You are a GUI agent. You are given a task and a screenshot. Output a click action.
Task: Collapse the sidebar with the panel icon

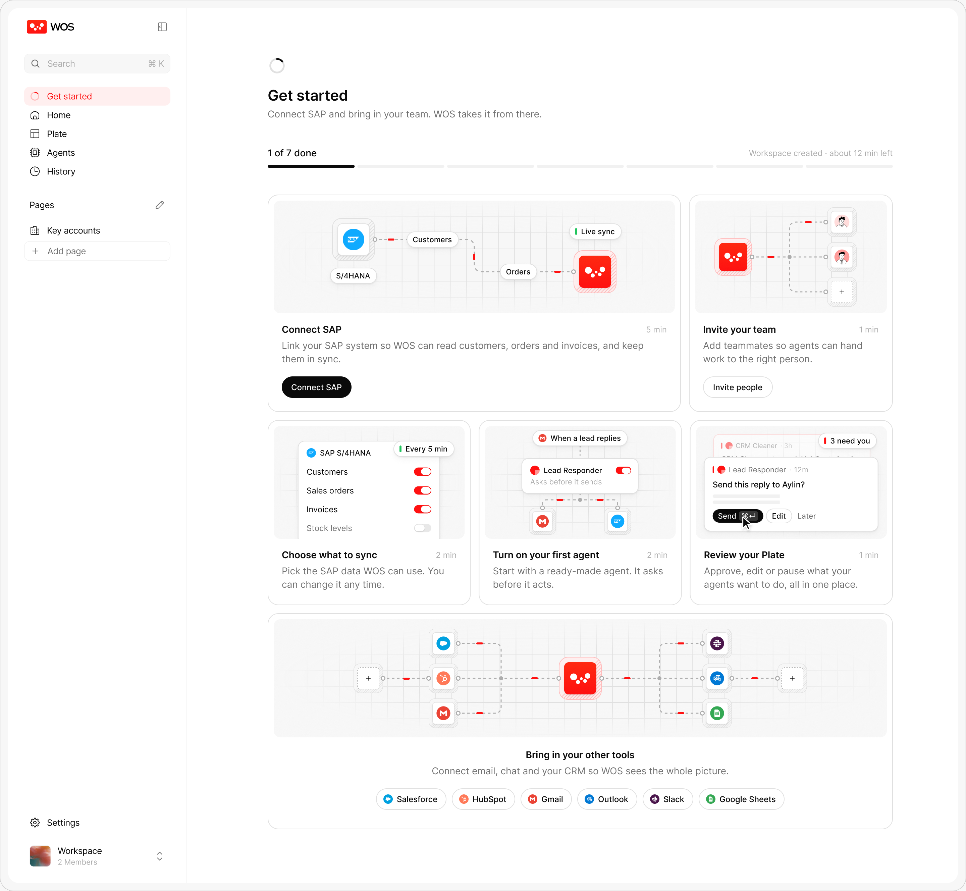click(162, 27)
